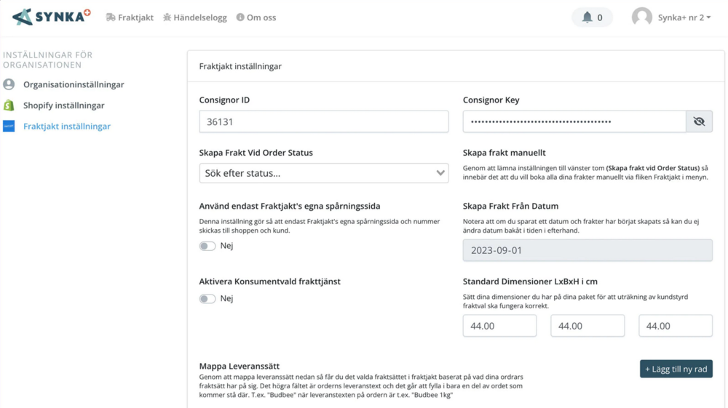Reveal the Consignor Key with the eye icon
This screenshot has width=728, height=408.
point(699,121)
